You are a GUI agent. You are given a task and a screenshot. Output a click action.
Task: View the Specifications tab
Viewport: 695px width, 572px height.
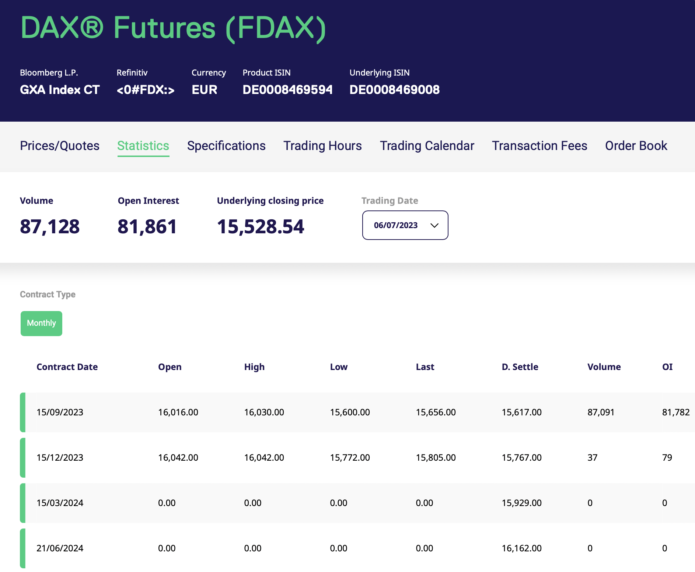(x=226, y=146)
